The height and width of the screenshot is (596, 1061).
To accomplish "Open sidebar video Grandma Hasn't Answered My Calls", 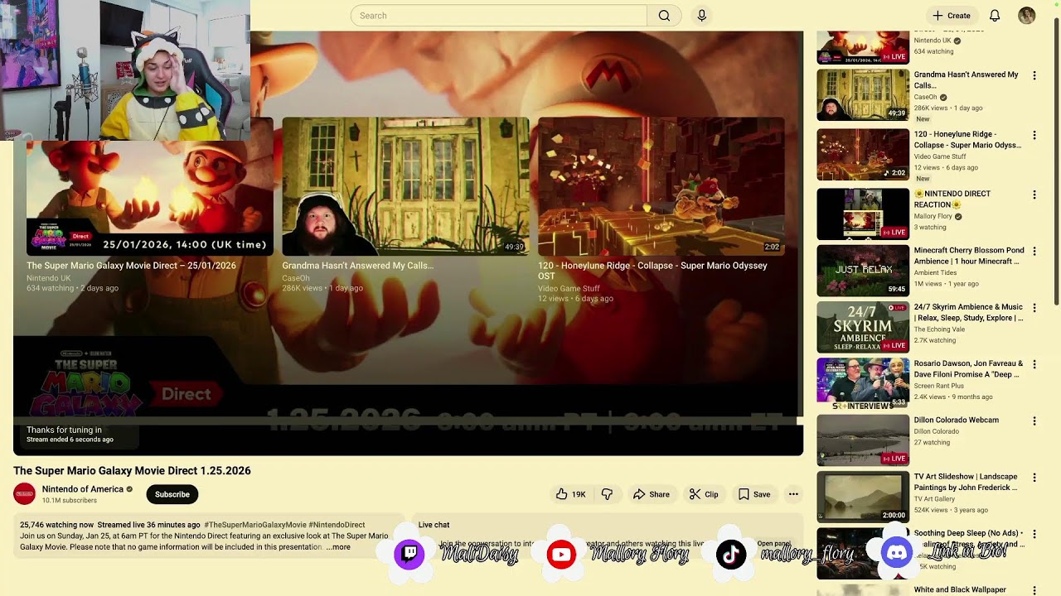I will 966,79.
